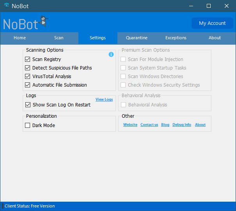
Task: Click the Client Status: Free Version text
Action: (30, 206)
